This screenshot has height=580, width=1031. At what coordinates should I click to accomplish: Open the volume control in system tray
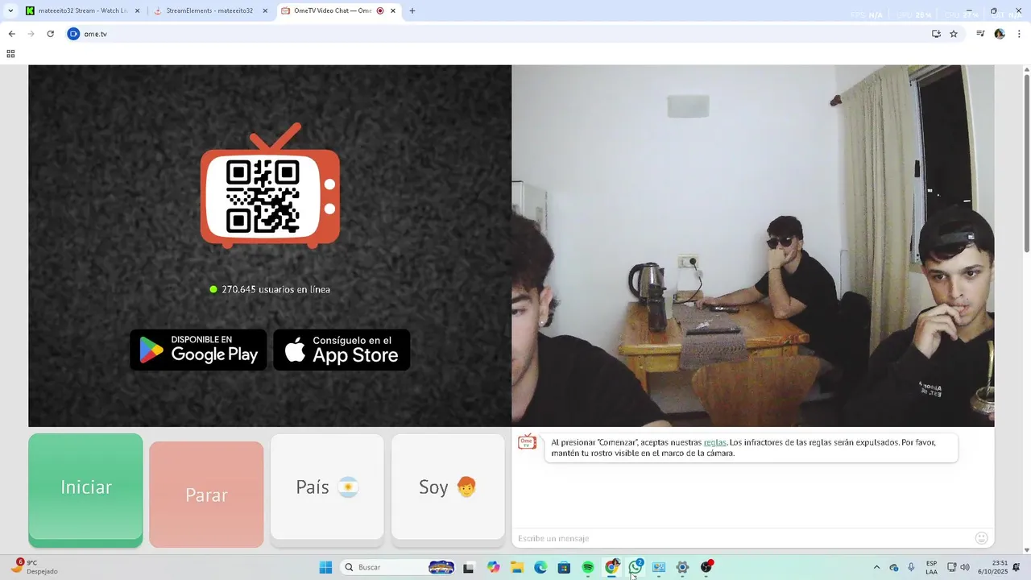[965, 568]
